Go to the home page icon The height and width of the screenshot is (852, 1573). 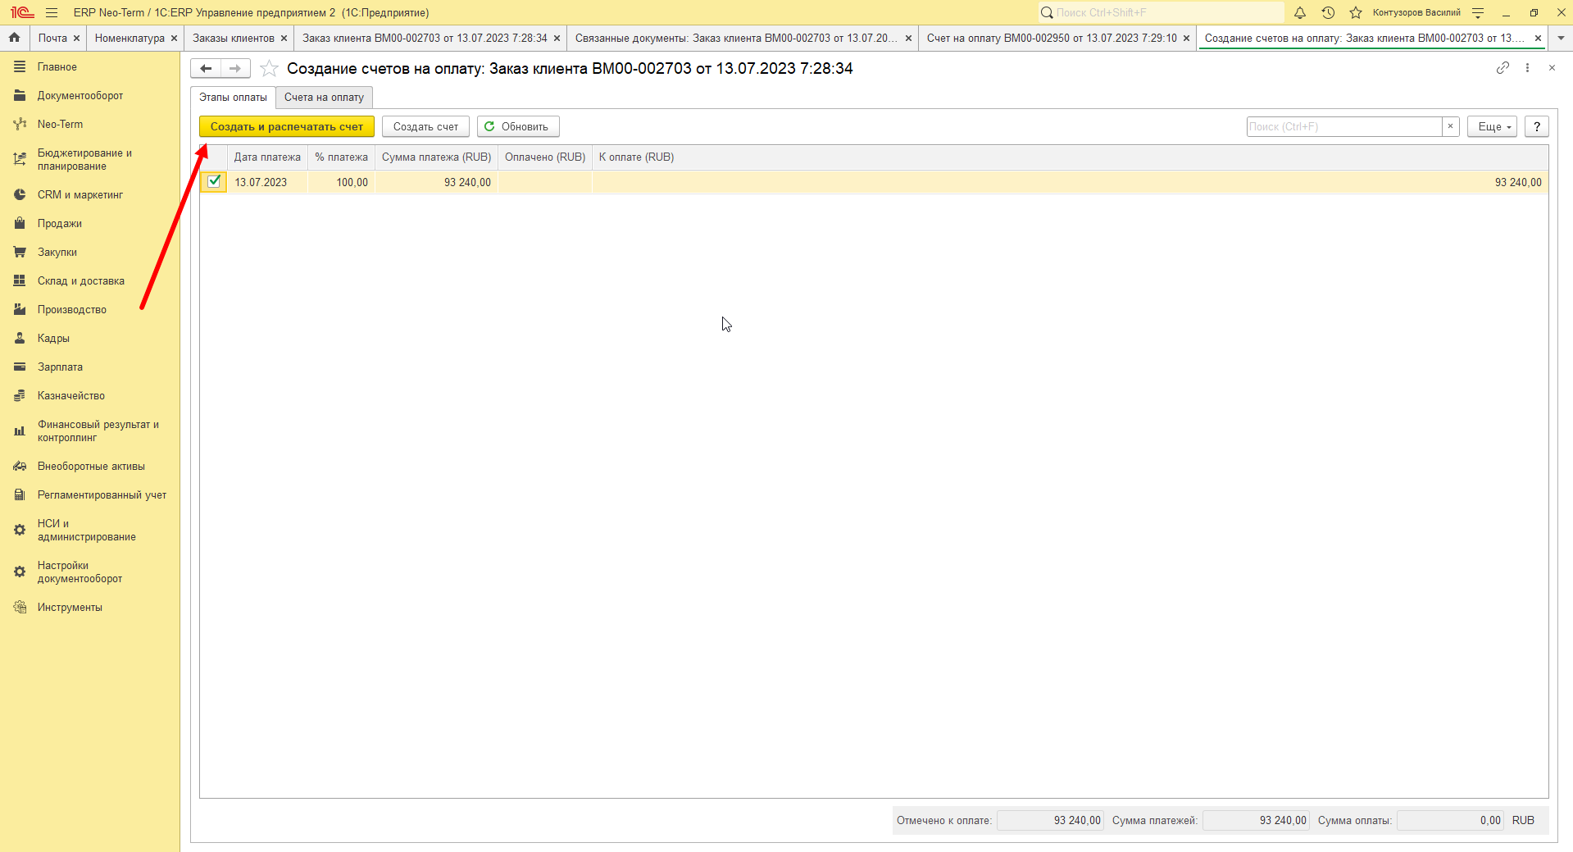14,38
